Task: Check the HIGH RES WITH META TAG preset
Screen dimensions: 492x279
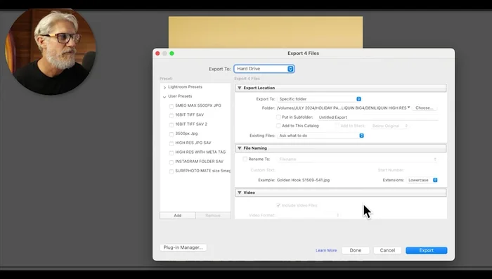Action: [171, 153]
